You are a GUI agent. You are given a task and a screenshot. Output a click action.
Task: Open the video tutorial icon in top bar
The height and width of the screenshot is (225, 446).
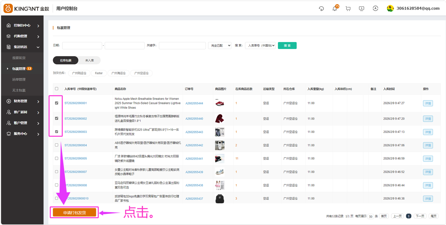(361, 8)
